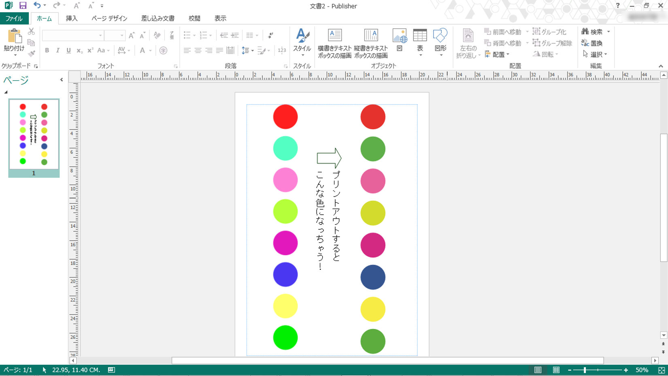Open the Shapes (図形) gallery
The image size is (668, 376).
click(x=440, y=36)
